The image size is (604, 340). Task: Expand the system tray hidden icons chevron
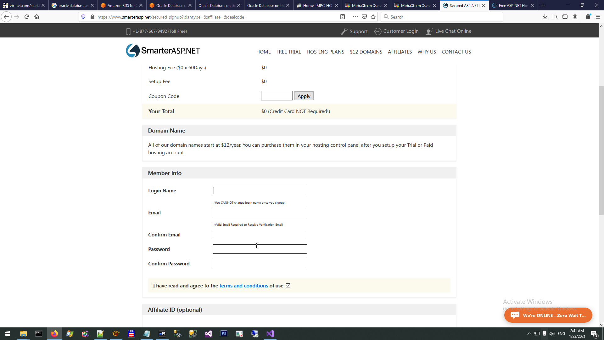point(529,334)
